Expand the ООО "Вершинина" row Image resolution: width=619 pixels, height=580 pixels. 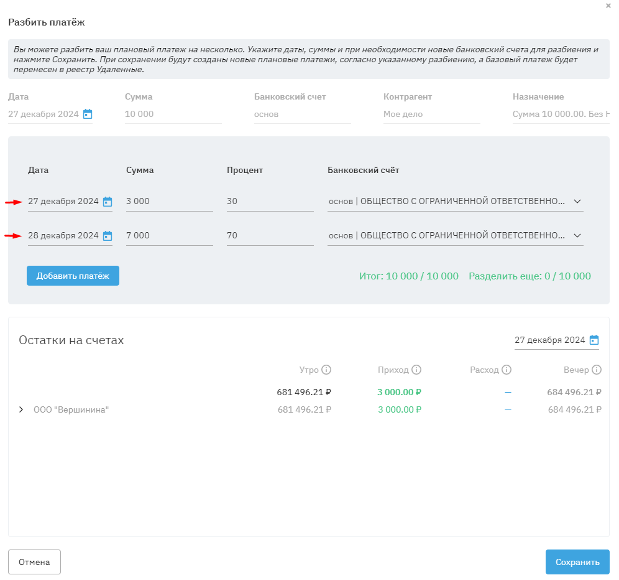point(21,409)
